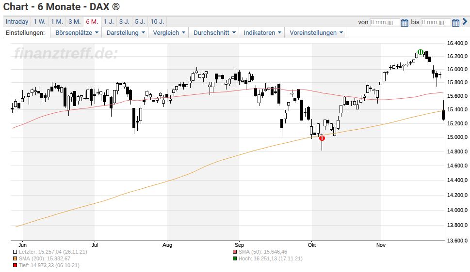Focus the 'bis' end date field
This screenshot has width=470, height=272.
pyautogui.click(x=436, y=22)
